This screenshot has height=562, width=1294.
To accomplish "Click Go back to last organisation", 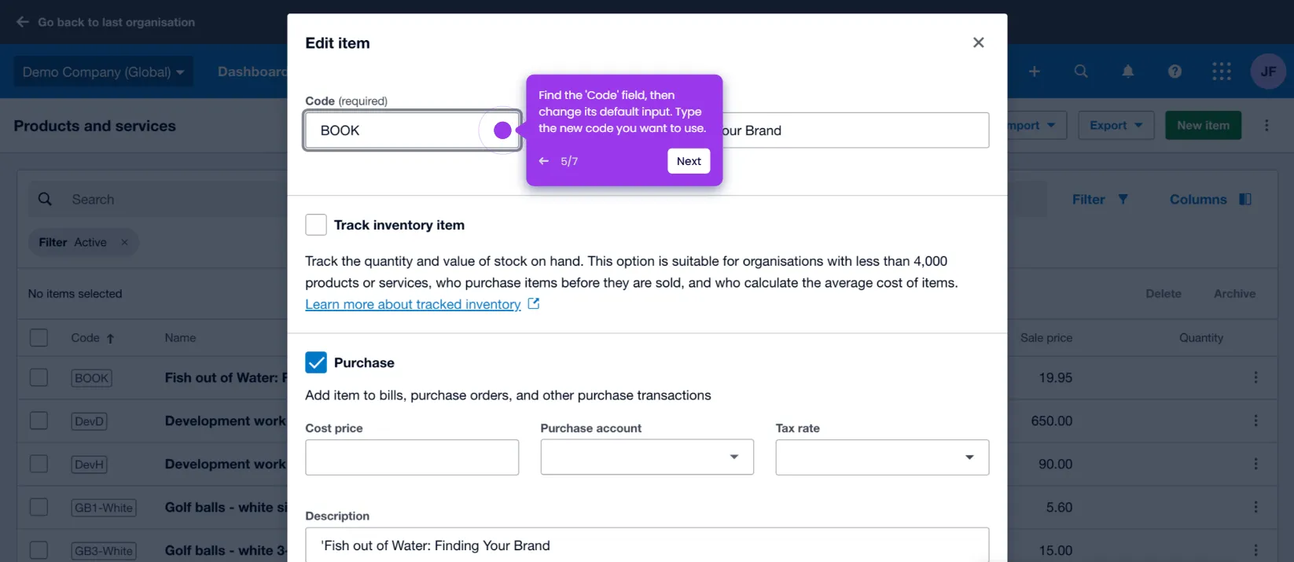I will click(116, 22).
